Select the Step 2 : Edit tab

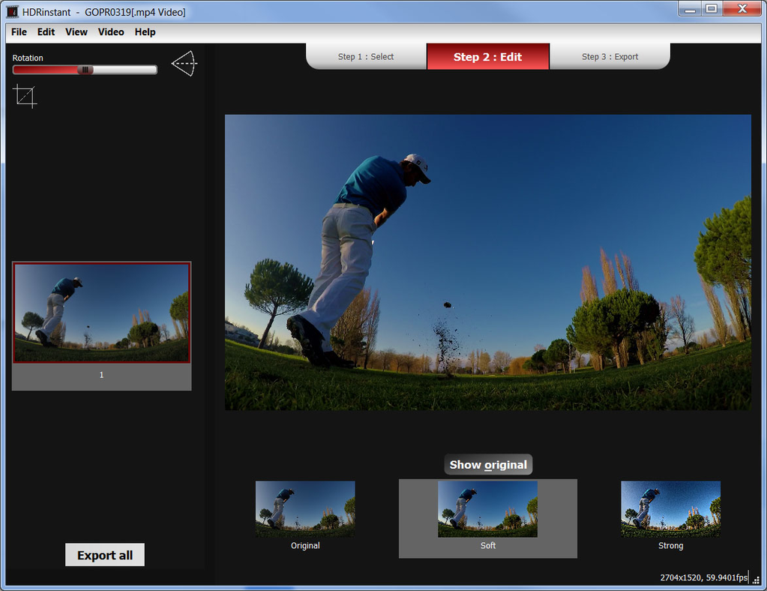[x=487, y=57]
